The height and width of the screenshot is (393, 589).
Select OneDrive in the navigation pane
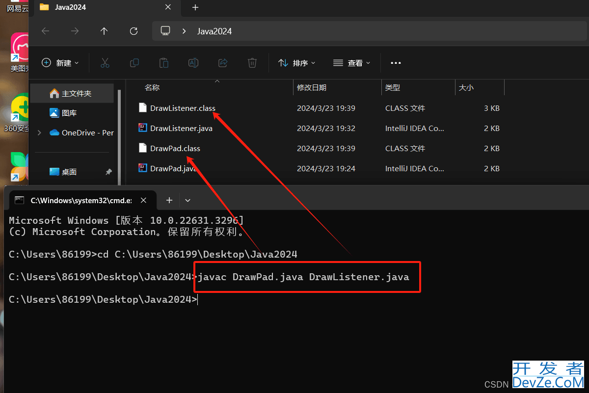tap(80, 132)
